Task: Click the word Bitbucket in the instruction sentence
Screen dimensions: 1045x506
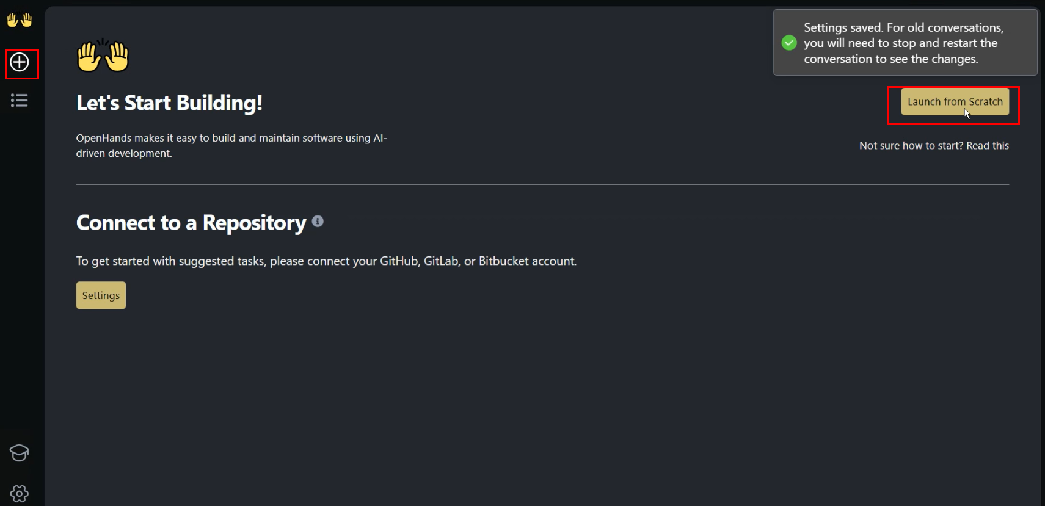Action: tap(503, 261)
